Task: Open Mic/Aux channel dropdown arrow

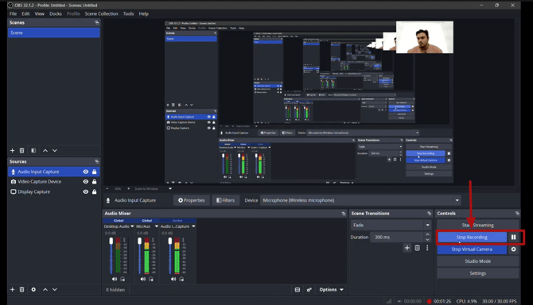Action: coord(157,226)
